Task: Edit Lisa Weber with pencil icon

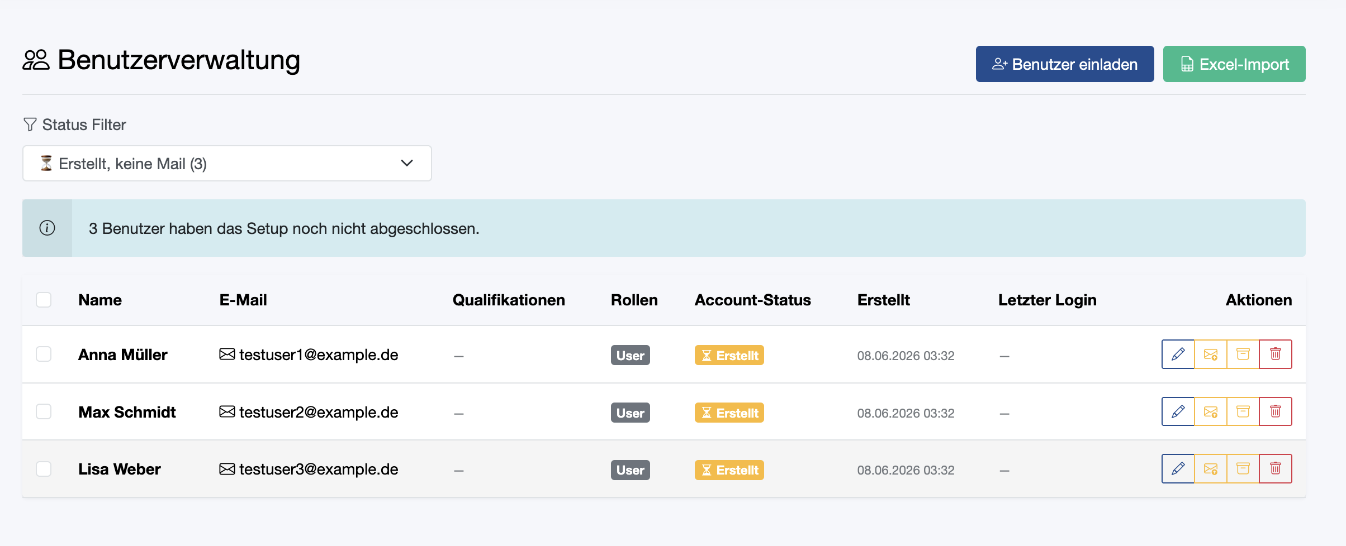Action: [1178, 468]
